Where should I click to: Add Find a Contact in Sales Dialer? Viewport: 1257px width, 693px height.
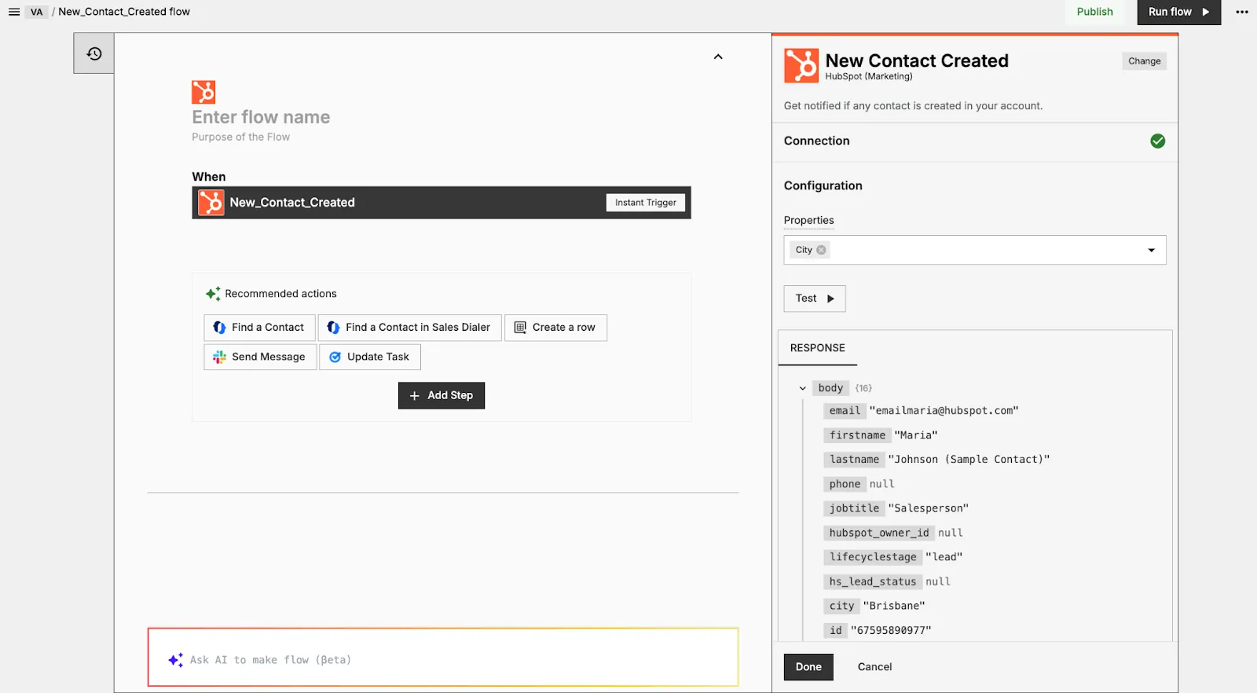(x=409, y=328)
